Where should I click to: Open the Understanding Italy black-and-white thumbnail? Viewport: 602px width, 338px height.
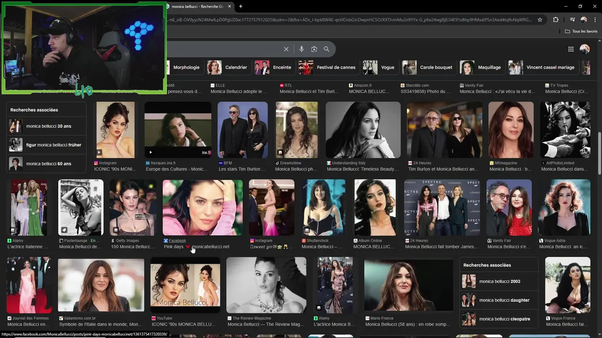coord(363,130)
